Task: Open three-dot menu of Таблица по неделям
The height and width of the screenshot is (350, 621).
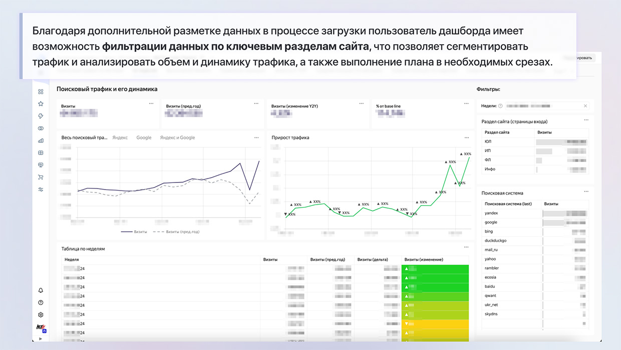Action: [467, 247]
